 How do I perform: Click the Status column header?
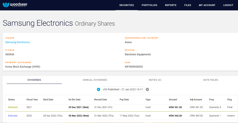11,100
